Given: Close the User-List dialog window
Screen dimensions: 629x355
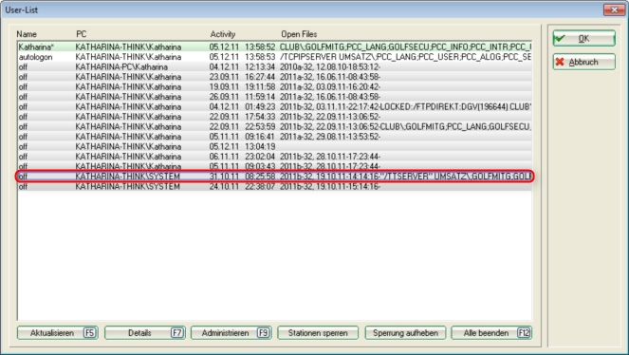Looking at the screenshot, I should point(614,9).
